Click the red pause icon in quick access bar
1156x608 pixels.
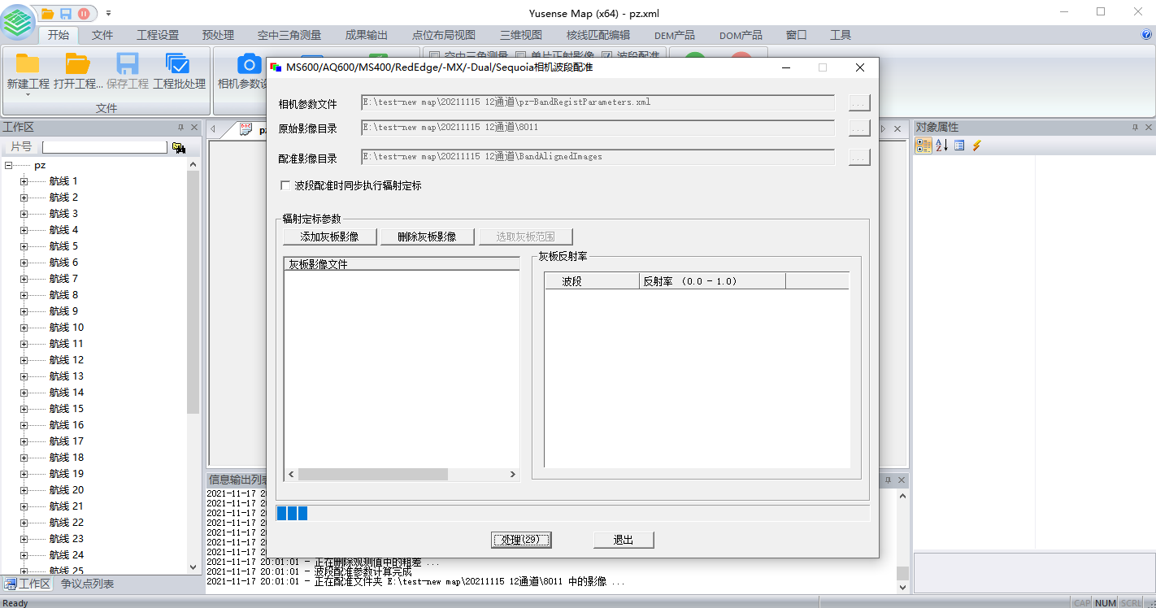pos(83,13)
